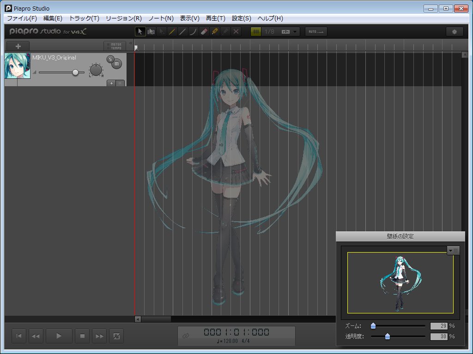
Task: Click the X delete tool
Action: click(x=236, y=32)
